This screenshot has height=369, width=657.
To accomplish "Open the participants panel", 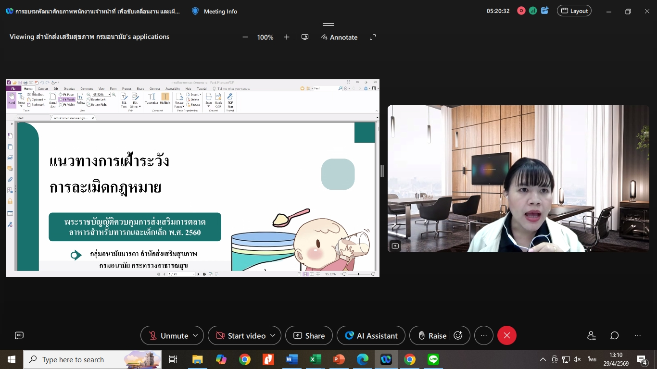I will (592, 335).
